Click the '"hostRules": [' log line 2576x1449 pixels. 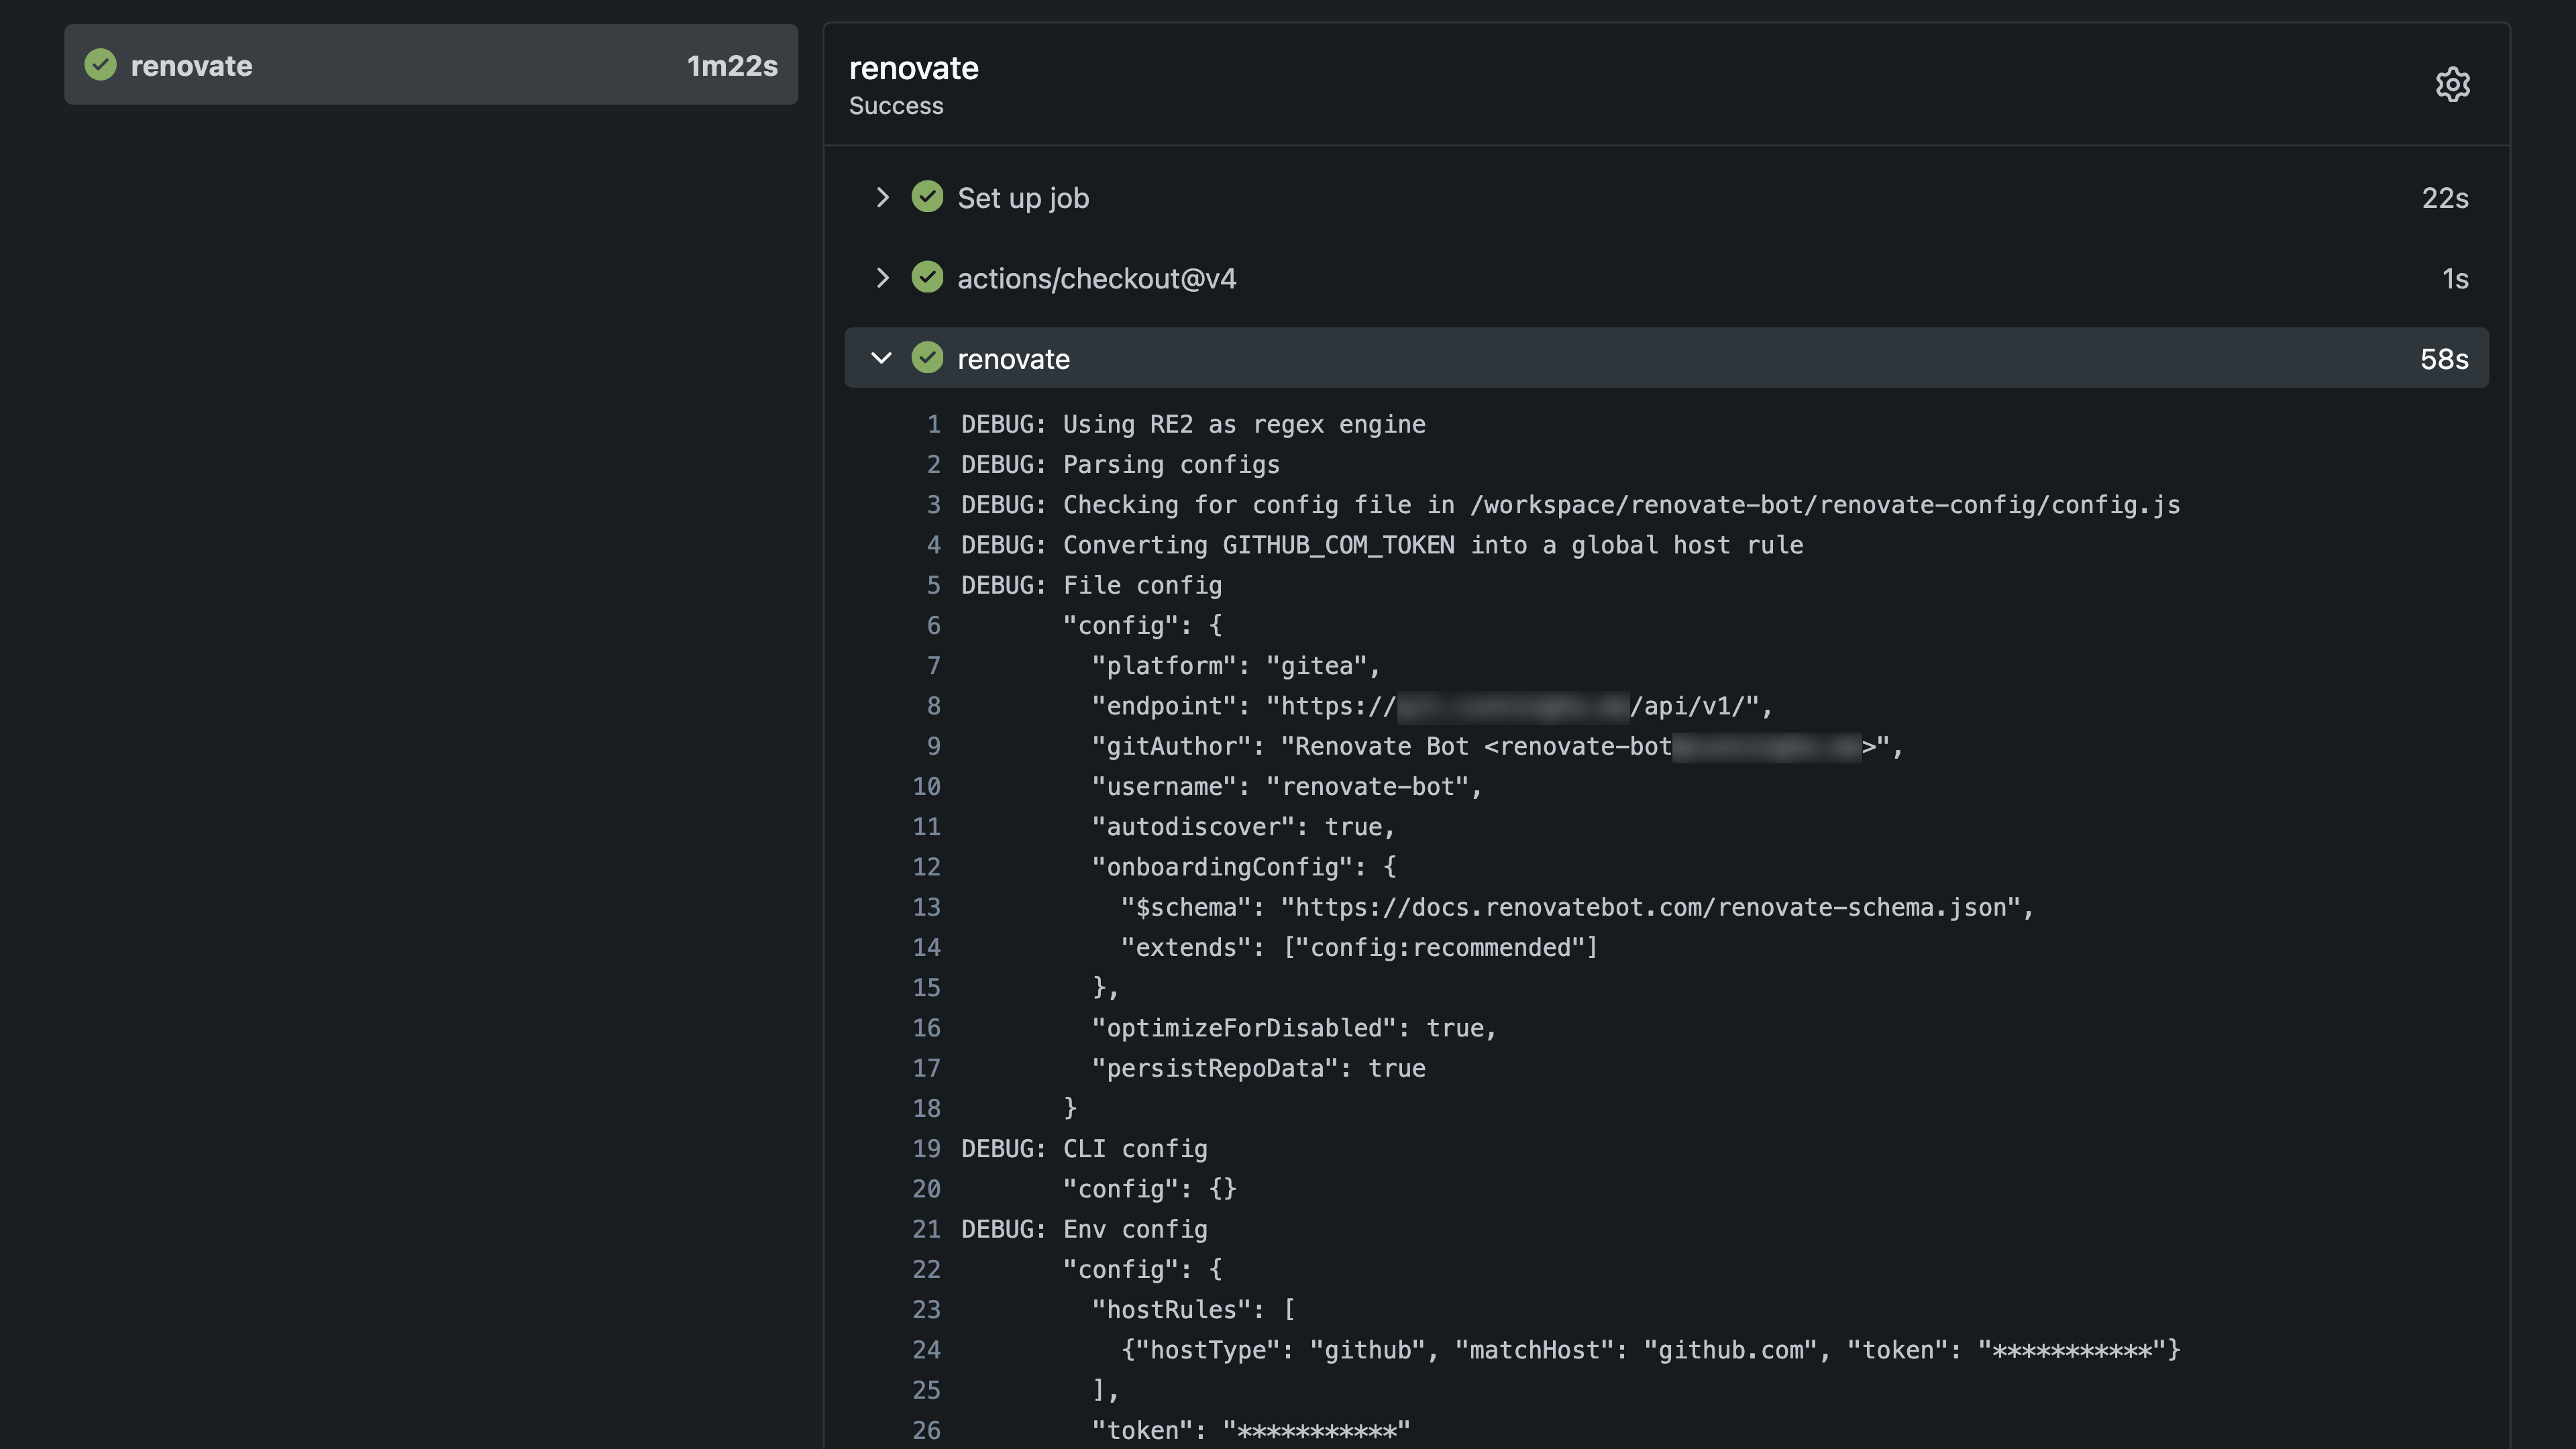(1193, 1310)
